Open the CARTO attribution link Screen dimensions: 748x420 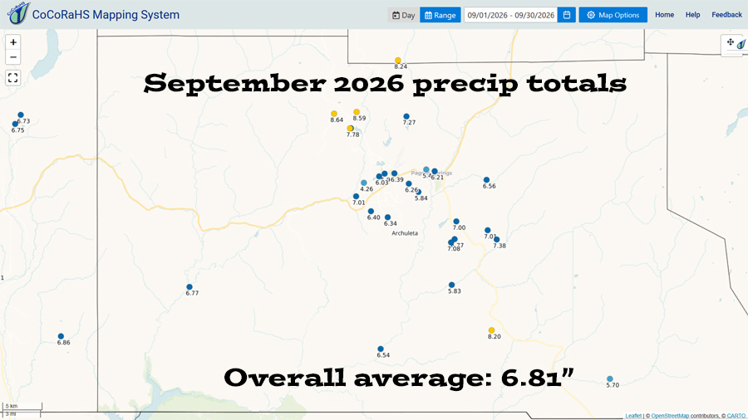point(736,416)
